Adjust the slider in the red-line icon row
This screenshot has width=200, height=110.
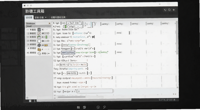coord(45,33)
